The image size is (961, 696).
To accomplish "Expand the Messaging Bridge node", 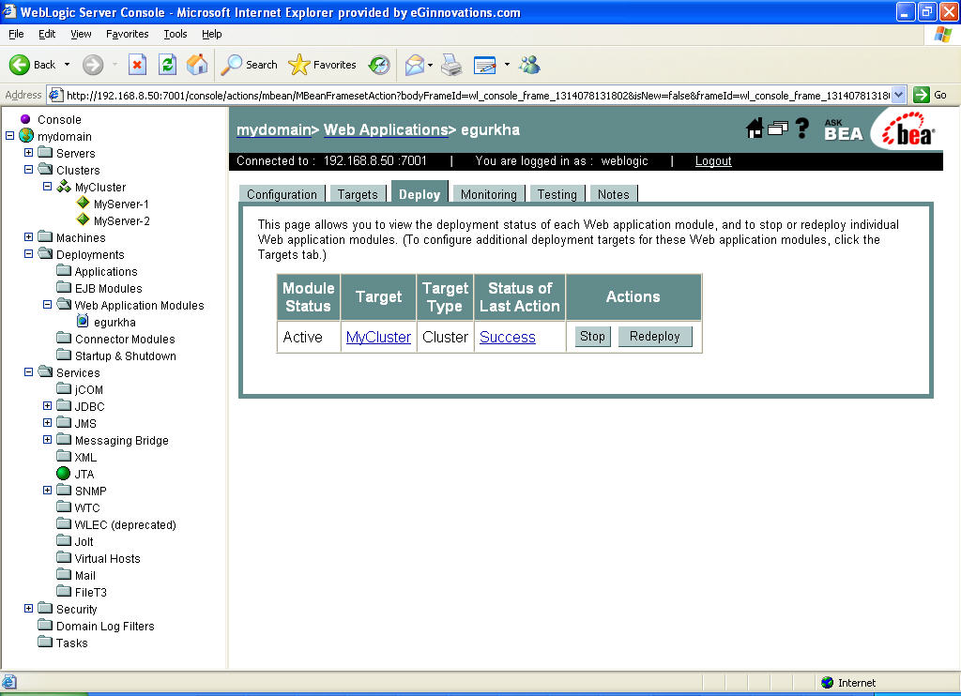I will [47, 439].
